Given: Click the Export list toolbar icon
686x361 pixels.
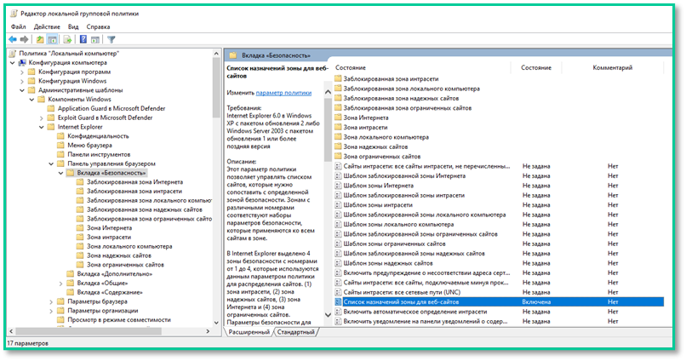Looking at the screenshot, I should [x=66, y=39].
